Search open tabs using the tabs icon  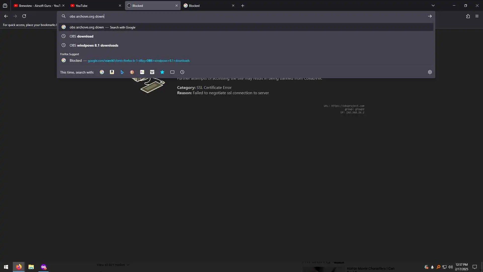tap(172, 72)
